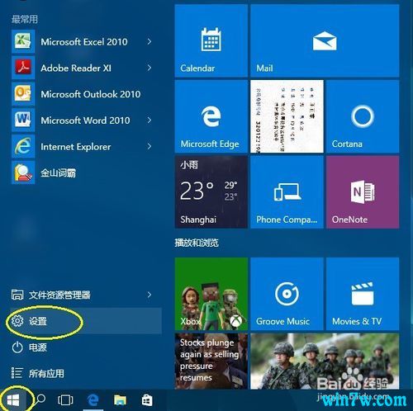Image resolution: width=413 pixels, height=411 pixels.
Task: Open the OneNote tile
Action: [x=363, y=192]
